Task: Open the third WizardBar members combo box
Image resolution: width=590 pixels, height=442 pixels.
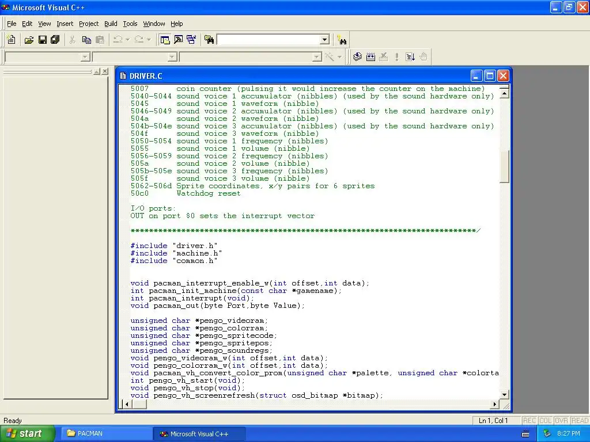Action: tap(251, 57)
